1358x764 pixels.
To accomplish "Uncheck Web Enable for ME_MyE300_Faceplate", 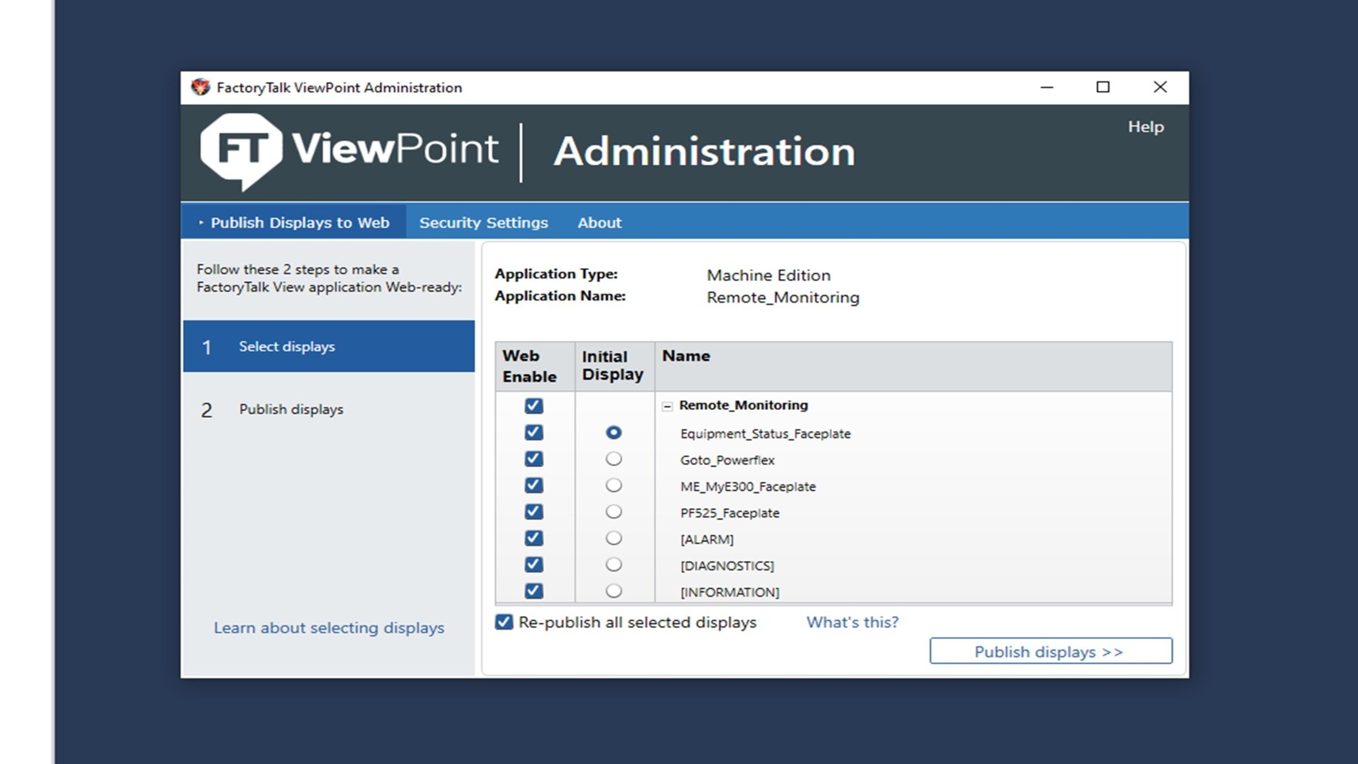I will (534, 485).
